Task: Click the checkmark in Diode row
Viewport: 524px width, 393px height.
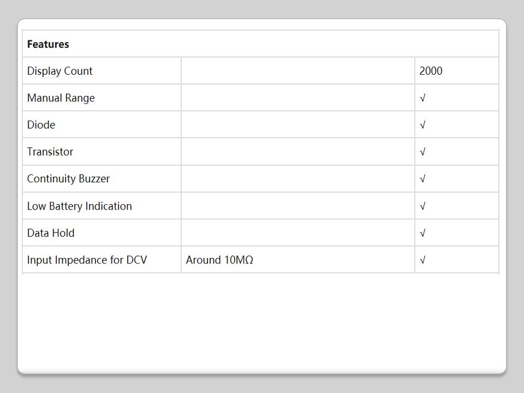Action: pyautogui.click(x=422, y=125)
